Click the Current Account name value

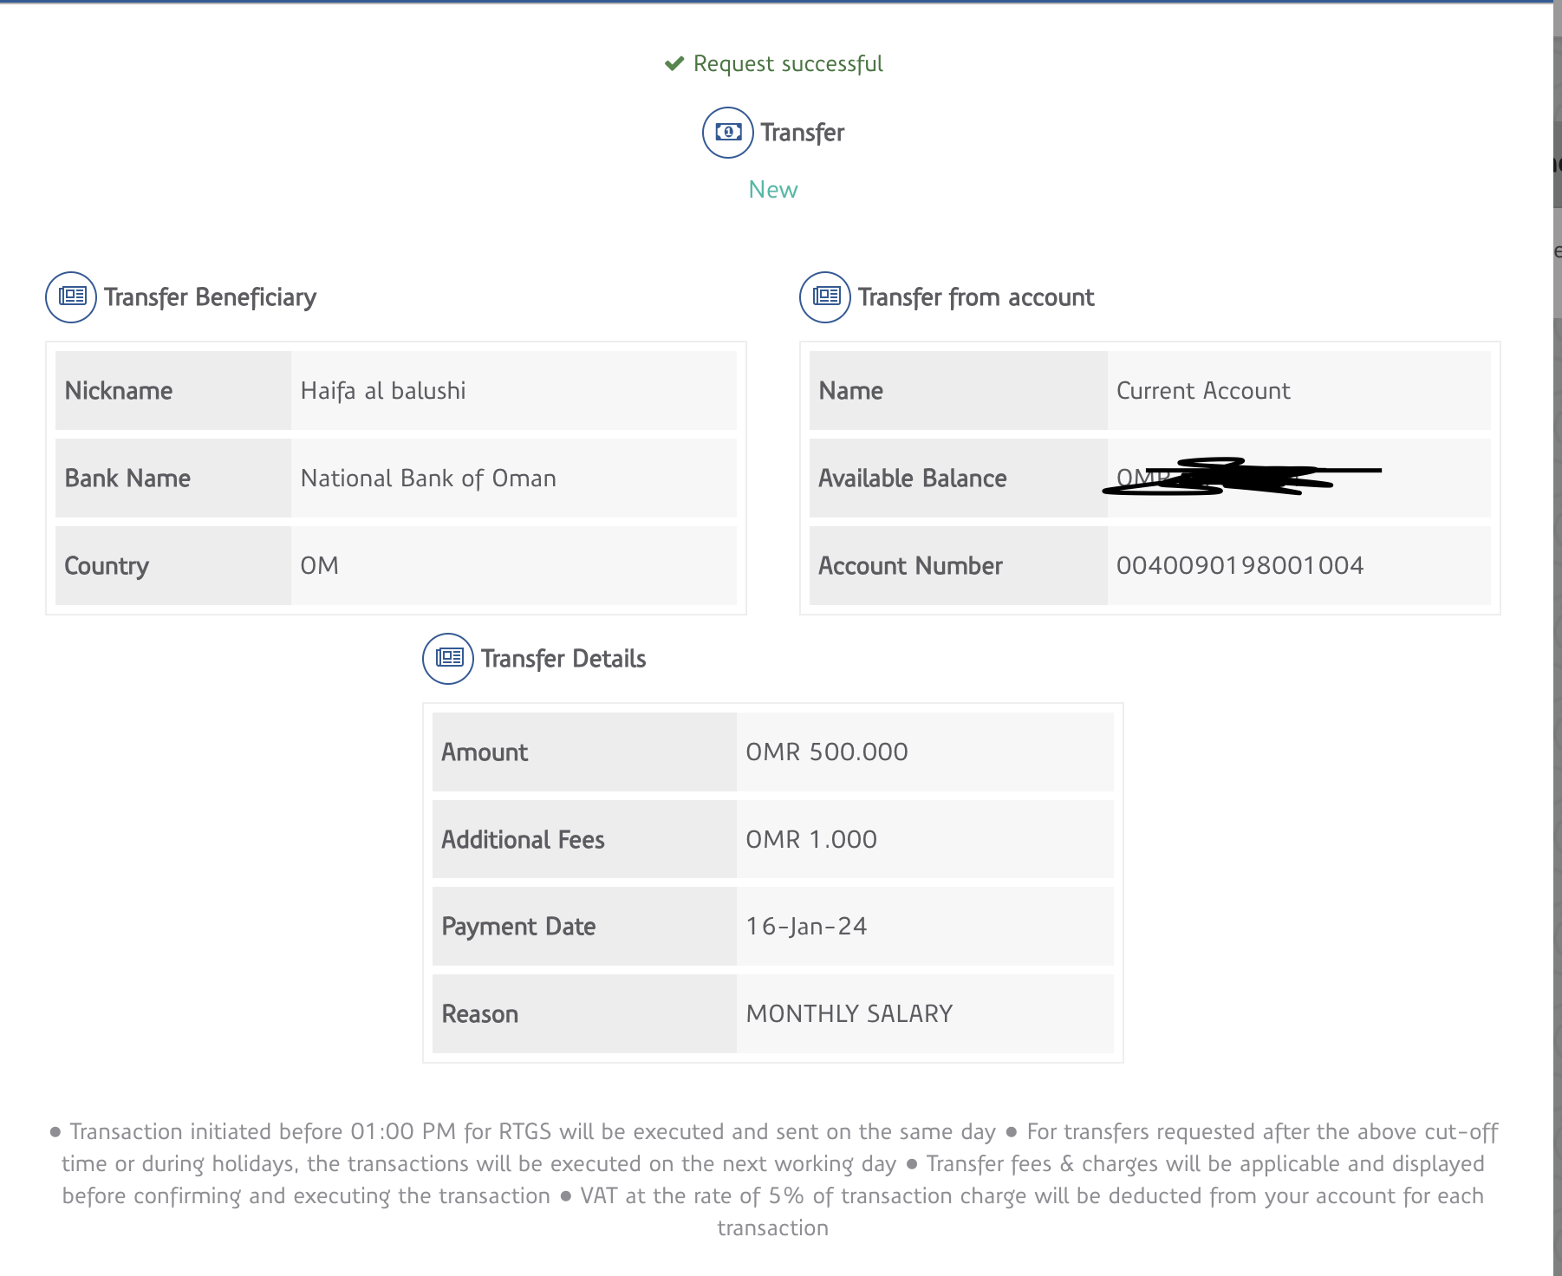tap(1203, 391)
